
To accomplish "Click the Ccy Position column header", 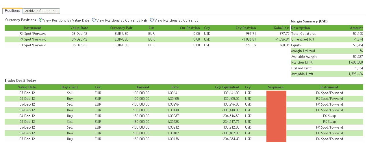I will point(246,28).
